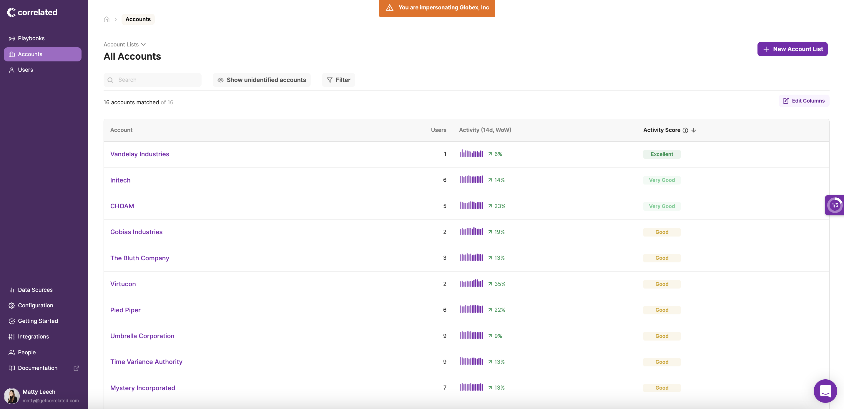
Task: Open the Filter options
Action: [x=338, y=80]
